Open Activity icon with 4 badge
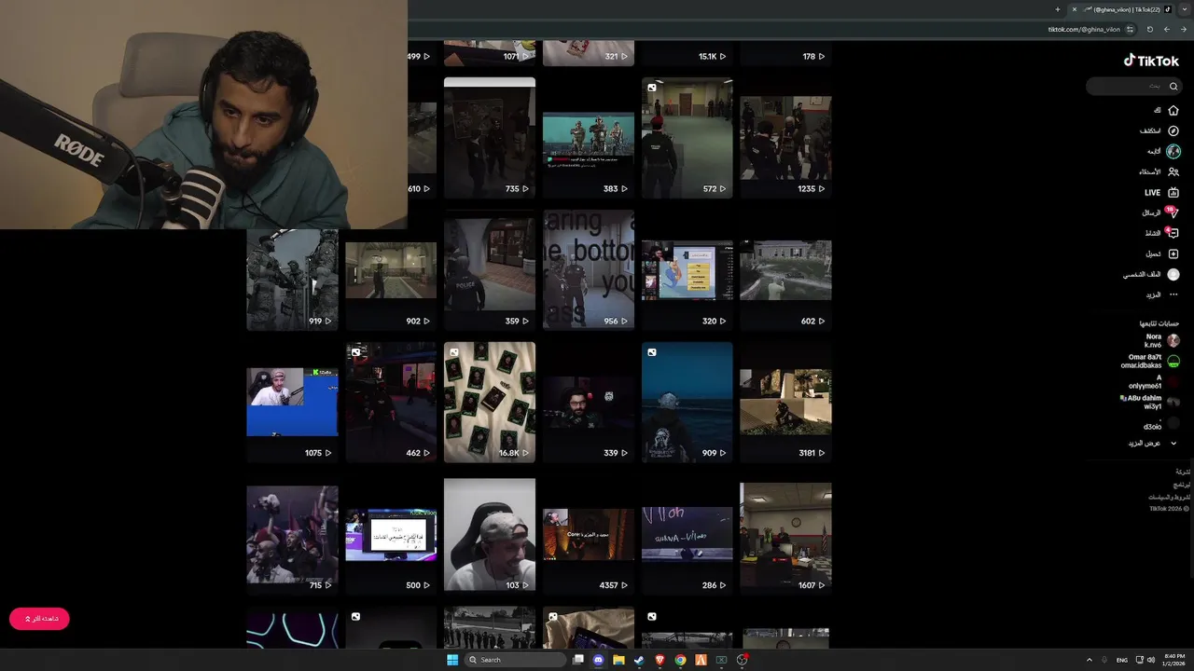The width and height of the screenshot is (1194, 671). pos(1173,233)
